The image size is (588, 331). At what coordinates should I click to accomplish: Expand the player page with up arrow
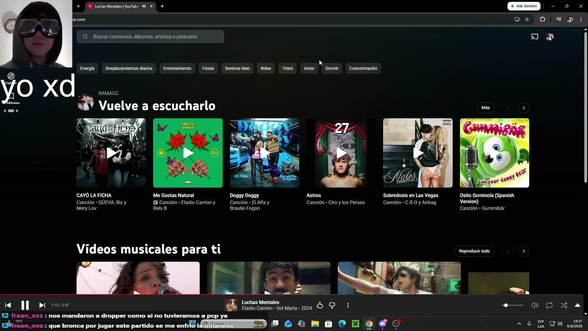click(x=577, y=305)
